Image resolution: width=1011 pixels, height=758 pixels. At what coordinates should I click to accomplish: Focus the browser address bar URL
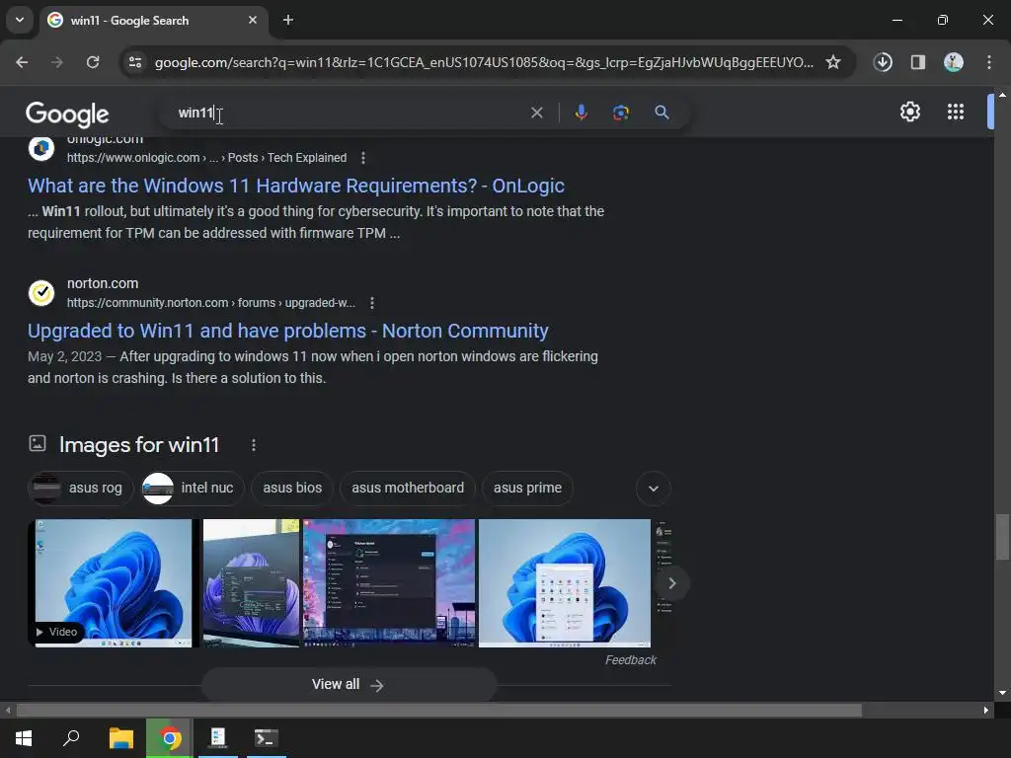pos(484,62)
